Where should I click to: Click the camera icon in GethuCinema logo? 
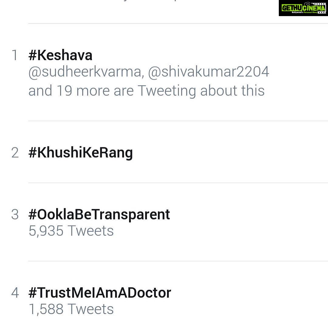(x=307, y=4)
